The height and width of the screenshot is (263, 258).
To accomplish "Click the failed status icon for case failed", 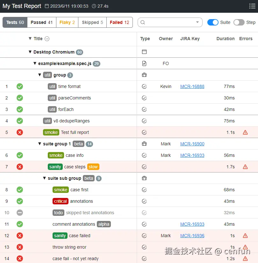I will [20, 236].
